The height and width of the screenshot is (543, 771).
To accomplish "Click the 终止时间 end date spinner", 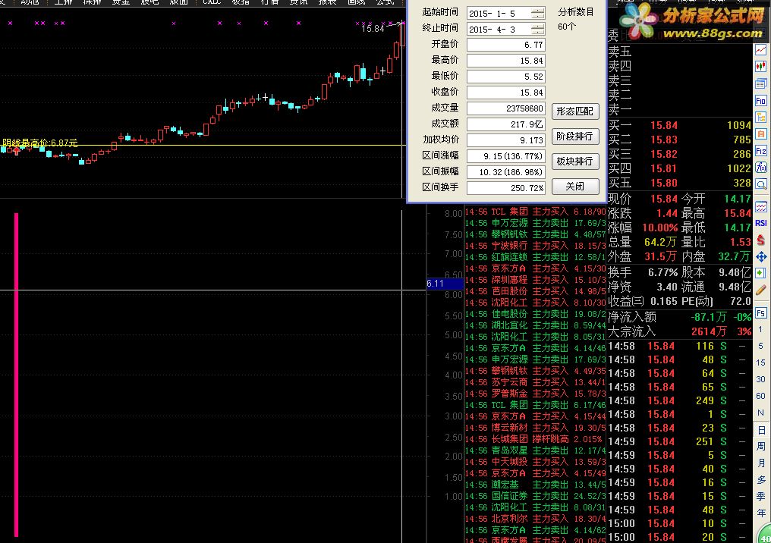I will tap(538, 29).
